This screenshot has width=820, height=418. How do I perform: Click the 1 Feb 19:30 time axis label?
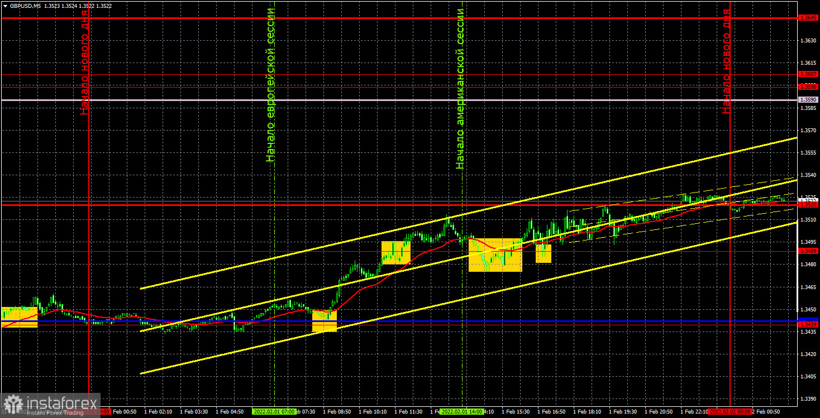tap(623, 411)
